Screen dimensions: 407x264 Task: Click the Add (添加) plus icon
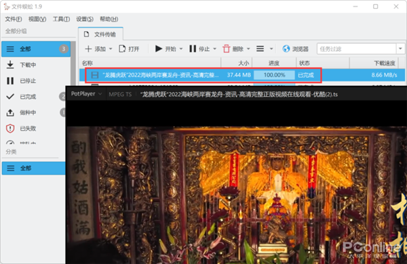[88, 49]
